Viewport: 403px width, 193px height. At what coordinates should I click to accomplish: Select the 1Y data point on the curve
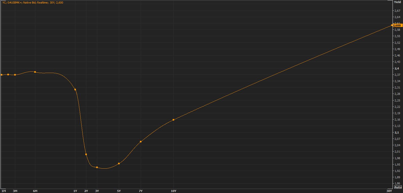75,90
